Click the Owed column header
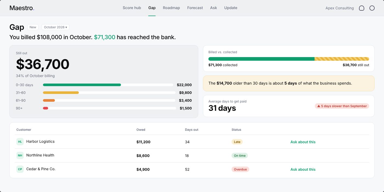 [x=141, y=130]
